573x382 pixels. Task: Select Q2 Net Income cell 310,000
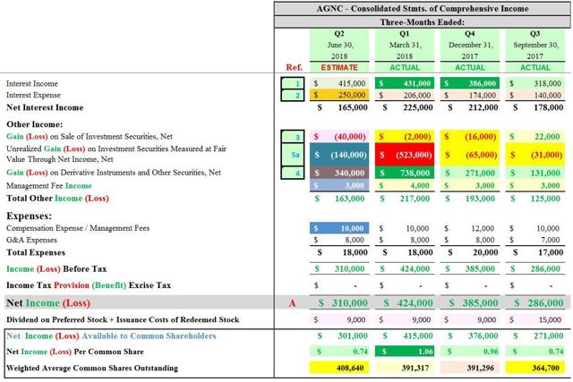coord(339,302)
